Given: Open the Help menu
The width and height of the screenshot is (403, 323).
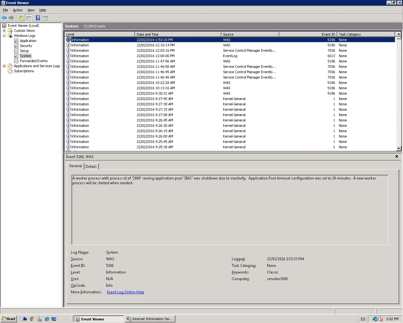Looking at the screenshot, I should 43,10.
